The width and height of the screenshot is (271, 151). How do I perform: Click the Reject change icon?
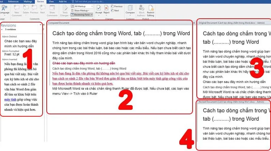point(106,8)
